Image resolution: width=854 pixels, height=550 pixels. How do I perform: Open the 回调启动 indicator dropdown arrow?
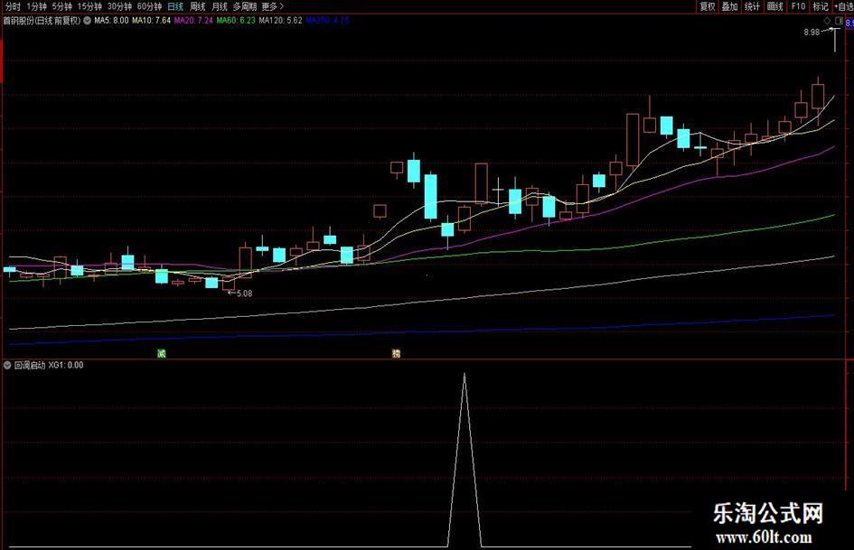[7, 365]
